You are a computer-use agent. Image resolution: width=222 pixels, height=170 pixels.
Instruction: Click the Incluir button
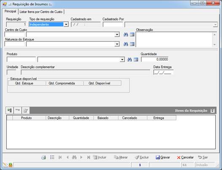100,157
